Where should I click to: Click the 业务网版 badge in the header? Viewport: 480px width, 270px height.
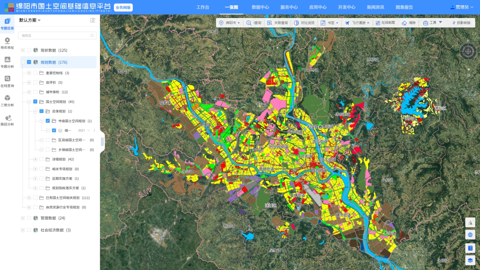coord(123,7)
